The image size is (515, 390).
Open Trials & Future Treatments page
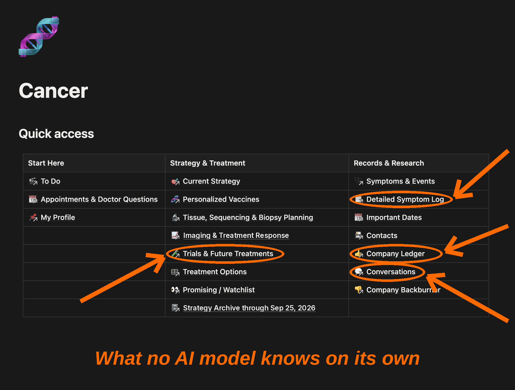228,254
